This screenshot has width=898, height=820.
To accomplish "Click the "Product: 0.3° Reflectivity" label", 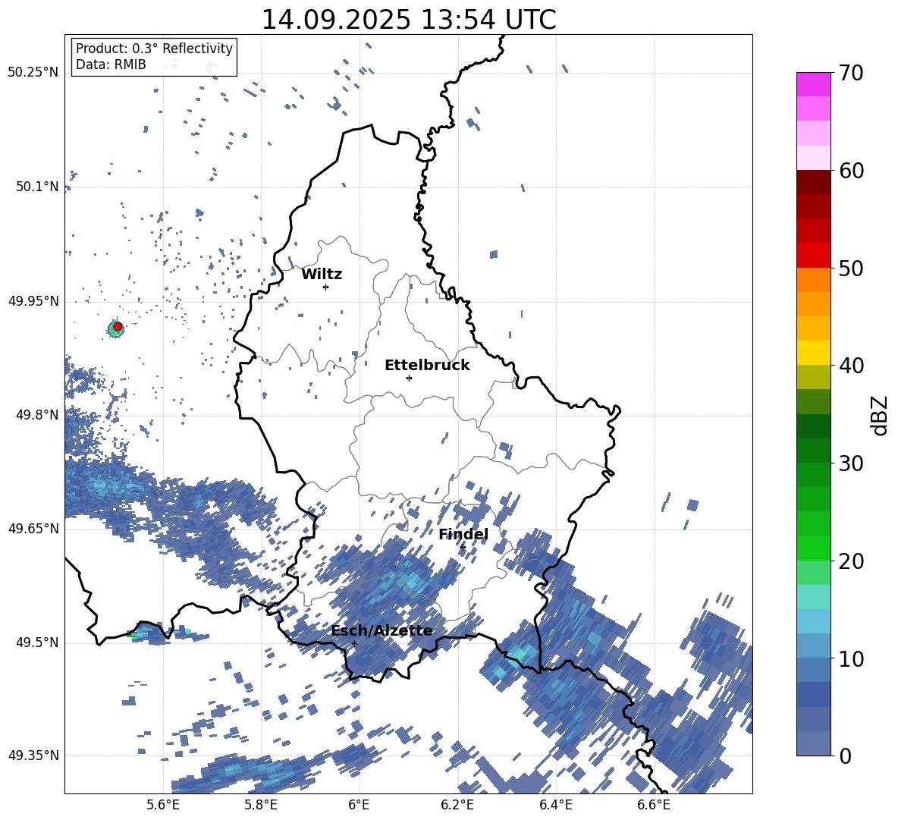I will point(154,49).
